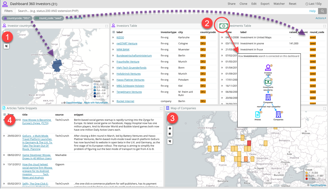The image size is (328, 189).
Task: Expand the Rocket Internet row
Action: pos(113,101)
